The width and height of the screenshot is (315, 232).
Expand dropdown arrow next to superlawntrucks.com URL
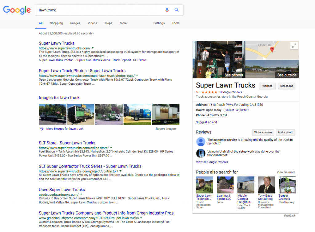click(93, 48)
